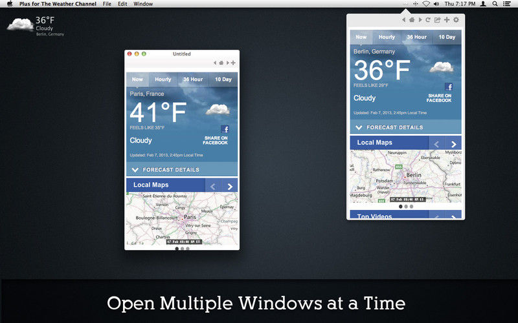Viewport: 518px width, 323px height.
Task: Click the desktop weather widget cloud icon
Action: (20, 25)
